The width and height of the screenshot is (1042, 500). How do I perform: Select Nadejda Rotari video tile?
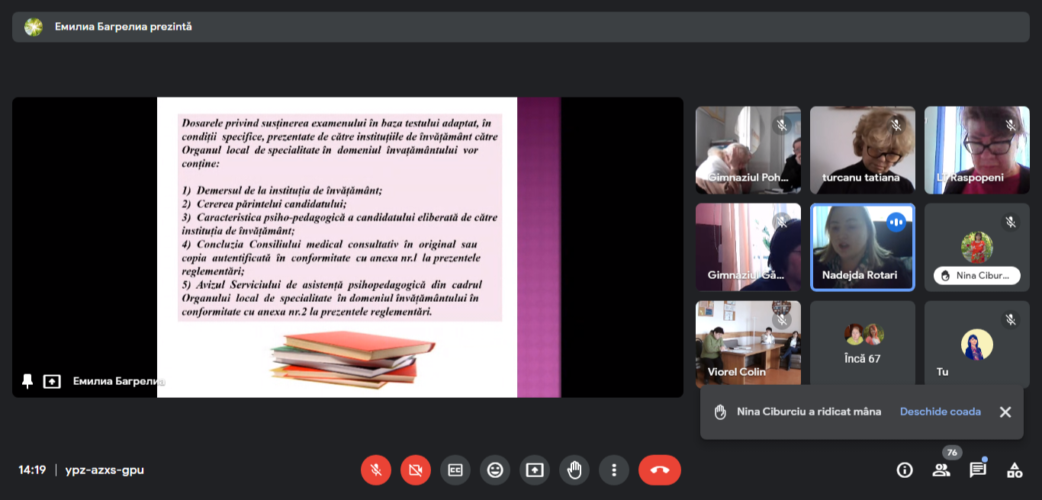[862, 247]
